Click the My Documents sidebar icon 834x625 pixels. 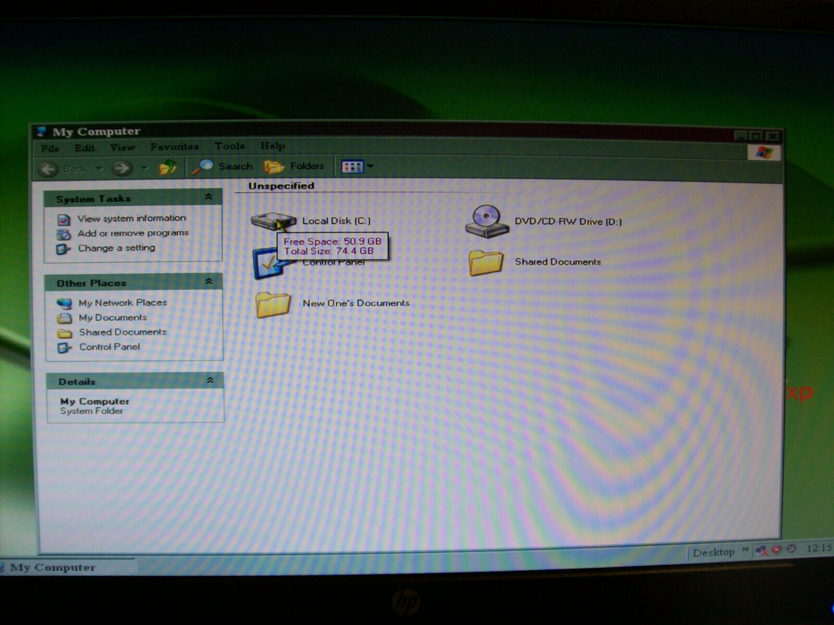click(64, 319)
